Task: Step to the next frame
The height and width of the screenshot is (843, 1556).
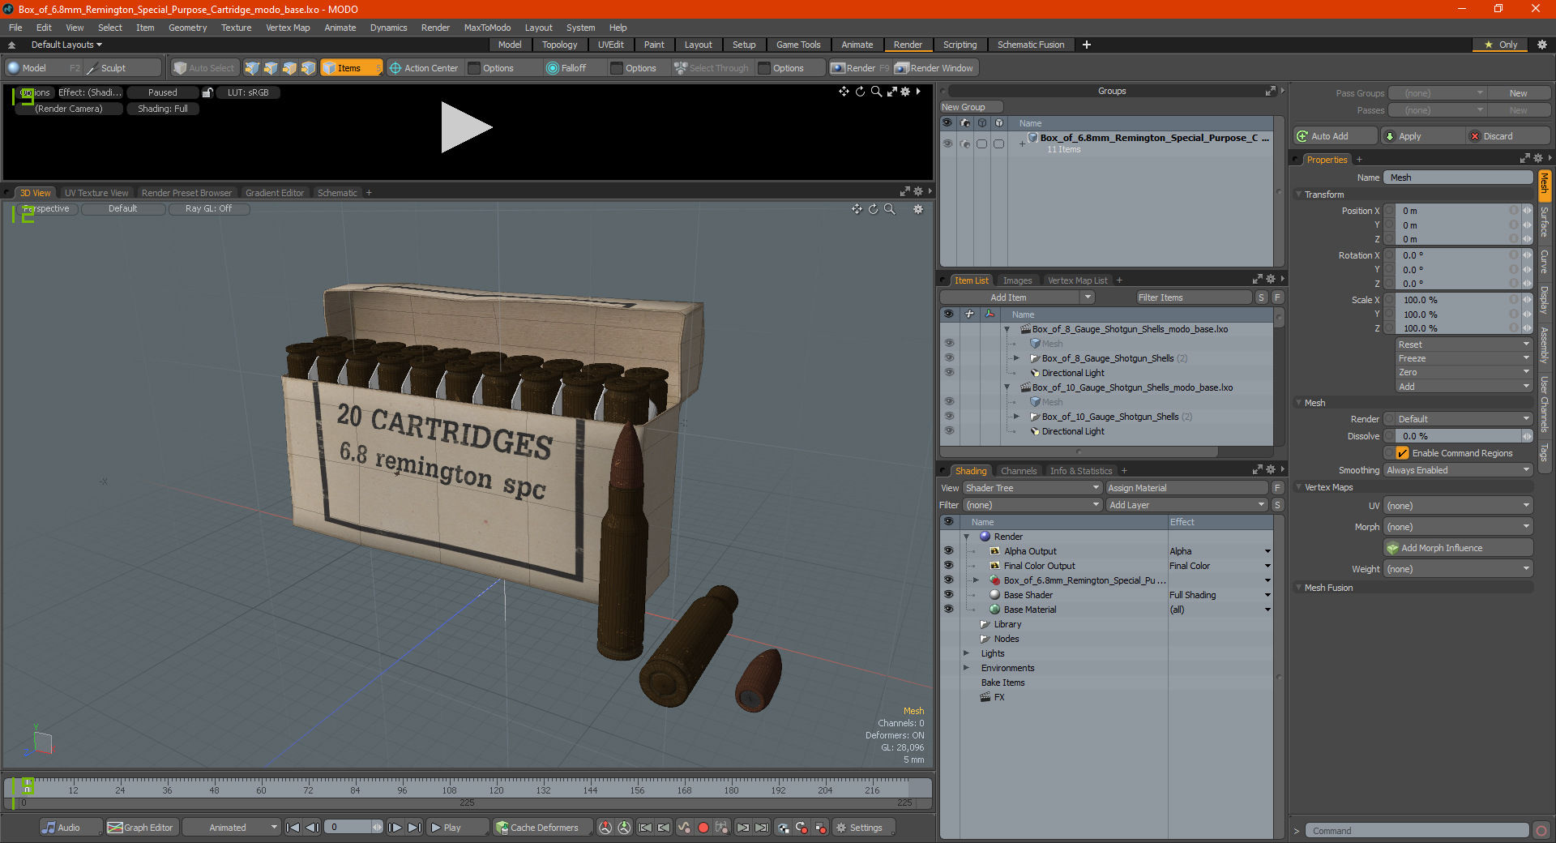Action: pyautogui.click(x=395, y=828)
